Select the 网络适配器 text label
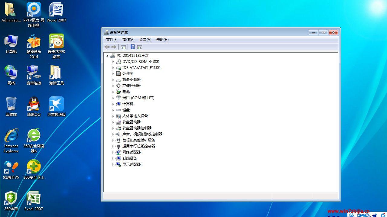Image resolution: width=387 pixels, height=217 pixels. tap(132, 152)
